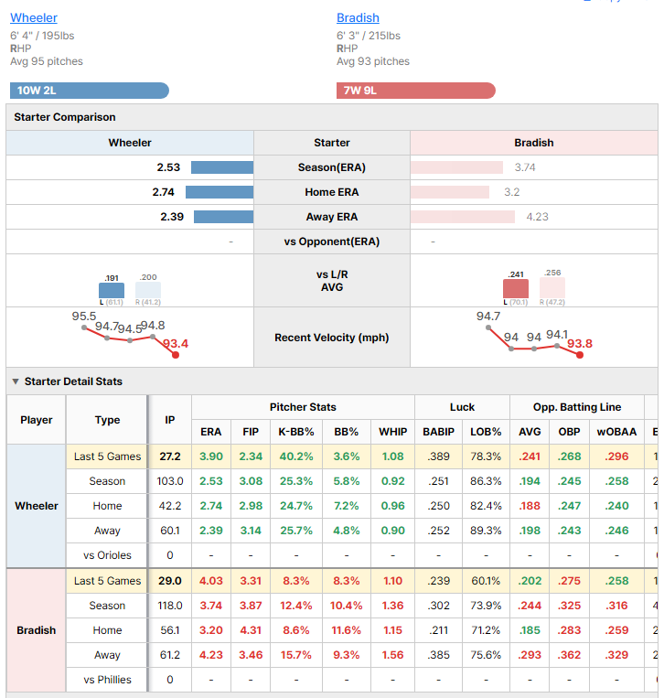664x698 pixels.
Task: Click Bradish's season BB% 10.4%
Action: click(x=347, y=606)
